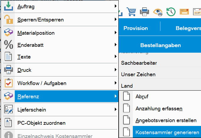Select Anzahlung erfassen submenu item
201x138 pixels.
(159, 109)
